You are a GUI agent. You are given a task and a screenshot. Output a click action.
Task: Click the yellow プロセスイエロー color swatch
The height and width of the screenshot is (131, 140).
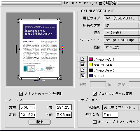tap(91, 64)
